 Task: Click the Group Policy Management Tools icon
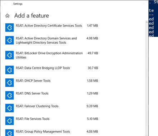click(x=10, y=133)
